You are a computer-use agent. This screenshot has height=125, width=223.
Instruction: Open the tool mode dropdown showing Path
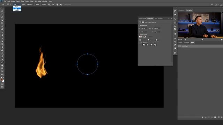(17, 5)
